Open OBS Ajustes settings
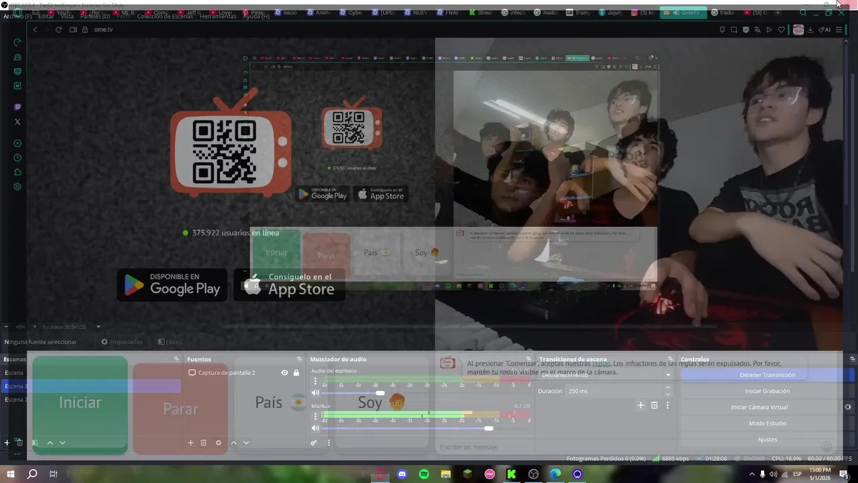 click(768, 439)
